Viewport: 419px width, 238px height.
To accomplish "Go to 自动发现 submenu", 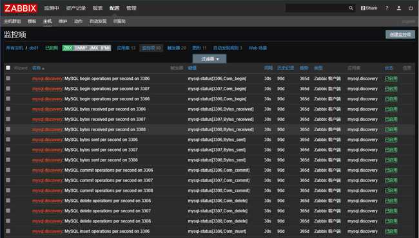I will coord(98,21).
